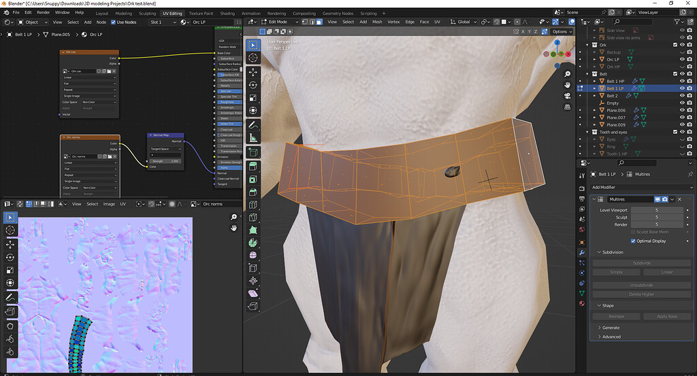Toggle camera view icon in viewport

pyautogui.click(x=568, y=95)
